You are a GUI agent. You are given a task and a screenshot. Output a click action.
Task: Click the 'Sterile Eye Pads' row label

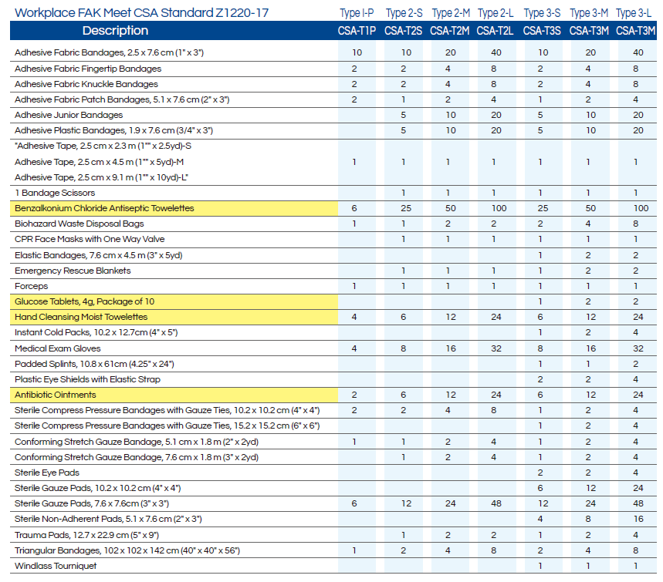tap(47, 473)
